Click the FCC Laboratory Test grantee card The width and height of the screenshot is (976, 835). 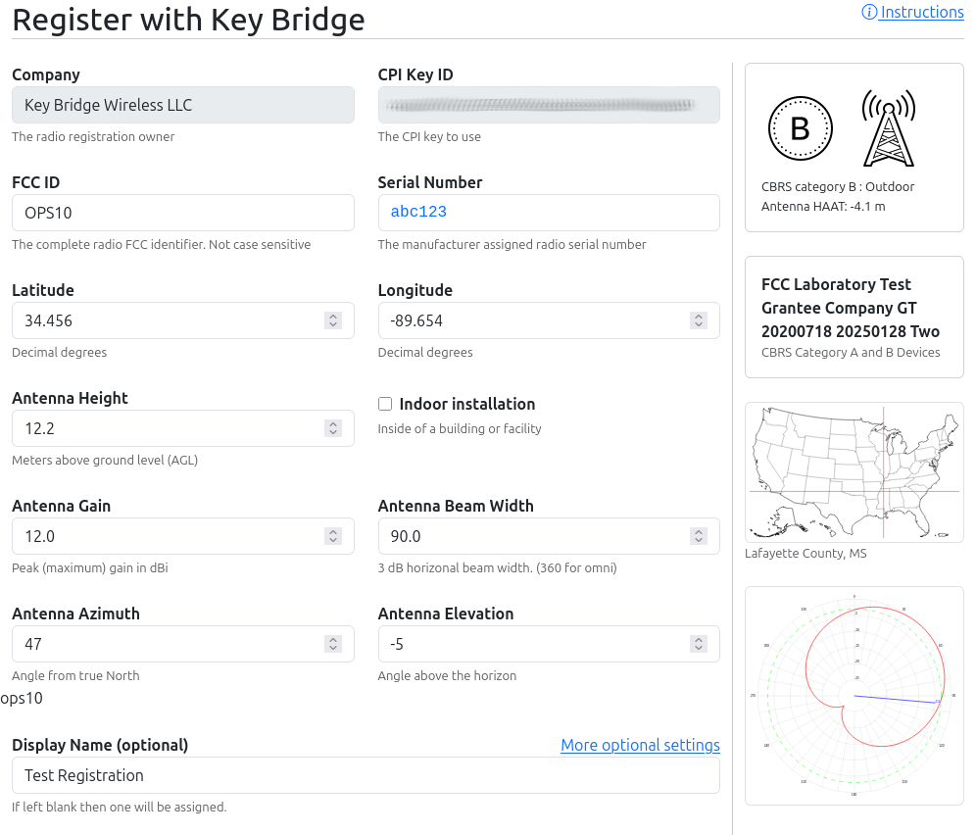click(854, 317)
